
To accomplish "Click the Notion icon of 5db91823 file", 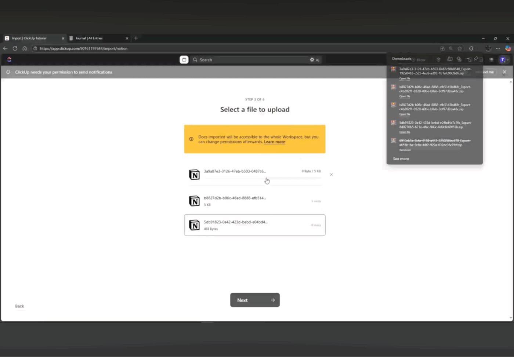I will tap(194, 225).
